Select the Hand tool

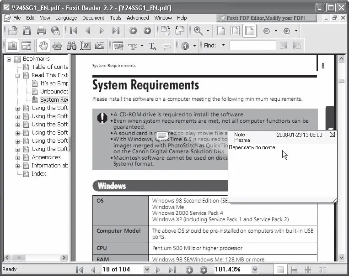pyautogui.click(x=43, y=46)
